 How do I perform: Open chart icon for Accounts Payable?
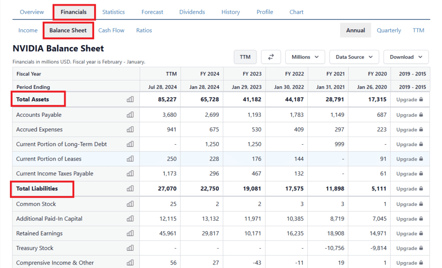130,115
